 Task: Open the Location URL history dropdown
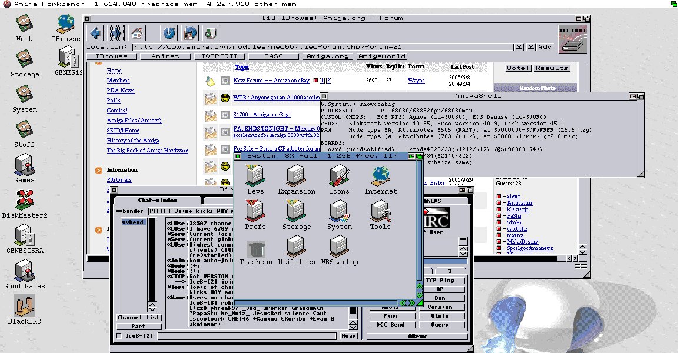coord(519,46)
